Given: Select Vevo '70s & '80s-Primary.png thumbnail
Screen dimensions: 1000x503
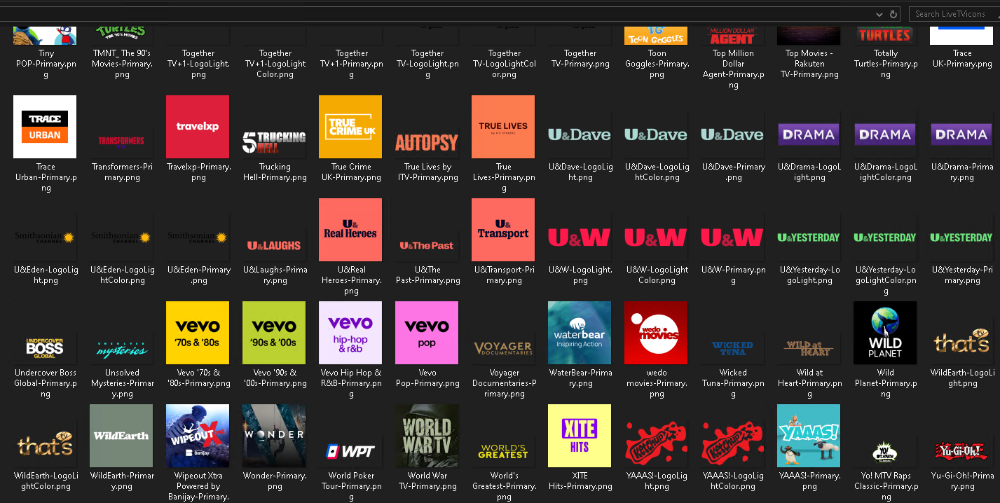Looking at the screenshot, I should pyautogui.click(x=198, y=333).
